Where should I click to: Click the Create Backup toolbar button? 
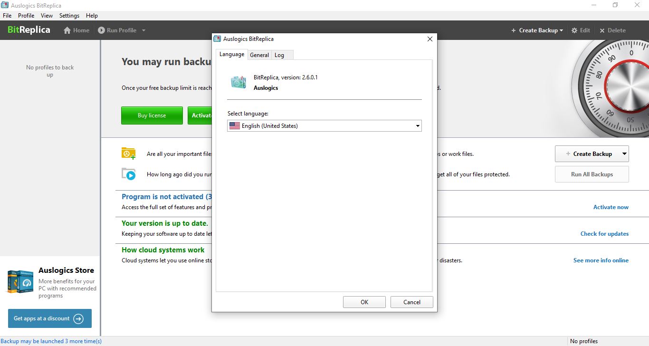coord(537,30)
